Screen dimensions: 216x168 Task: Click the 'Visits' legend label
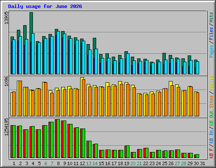pyautogui.click(x=211, y=83)
